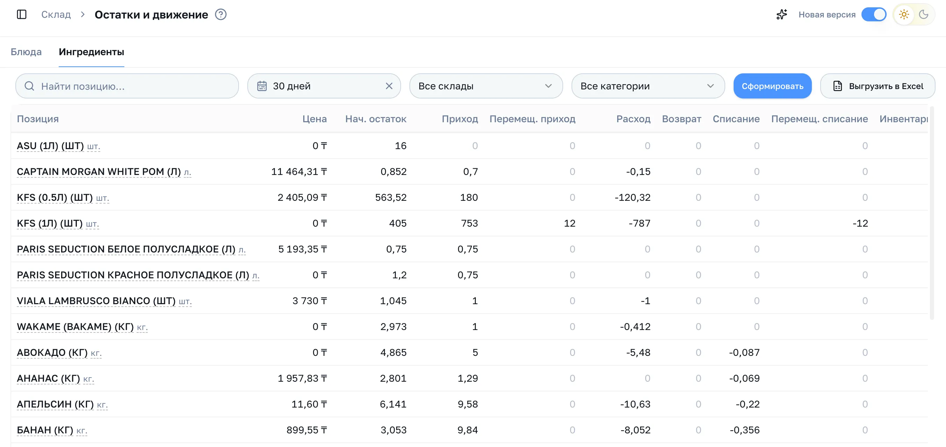This screenshot has width=946, height=447.
Task: Click the search magnifier icon
Action: 29,86
